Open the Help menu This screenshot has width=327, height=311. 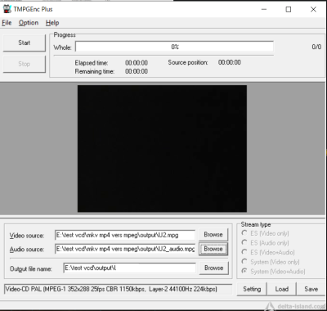tap(52, 23)
